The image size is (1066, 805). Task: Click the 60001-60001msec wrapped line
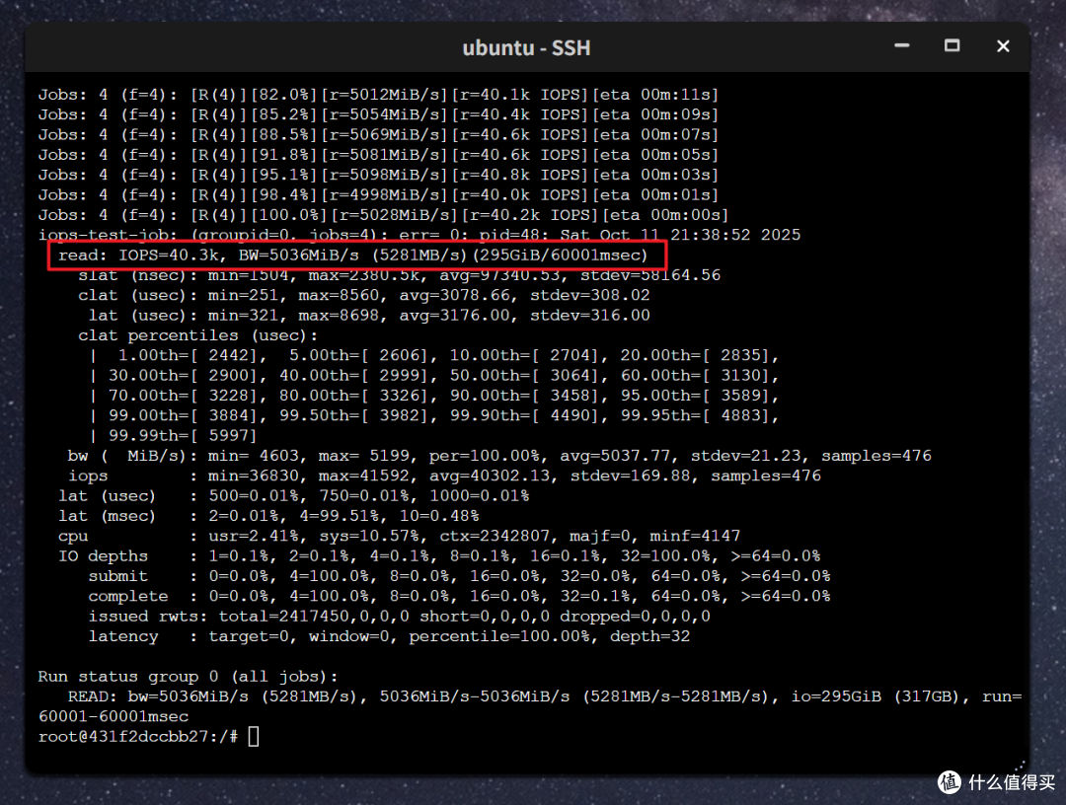[114, 716]
